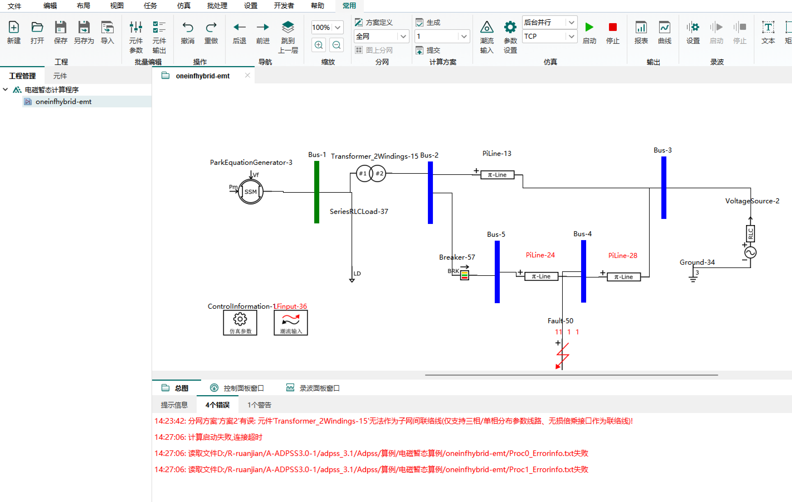Switch to the 1个警告 tab

(x=259, y=405)
